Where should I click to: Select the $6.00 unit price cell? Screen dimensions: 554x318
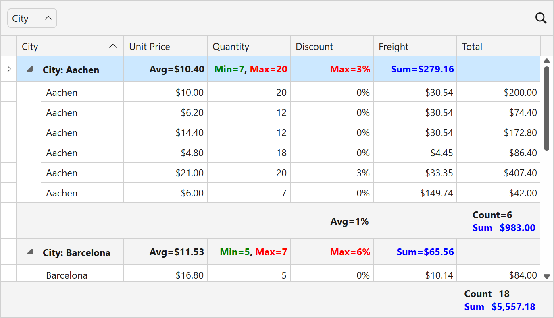[165, 193]
